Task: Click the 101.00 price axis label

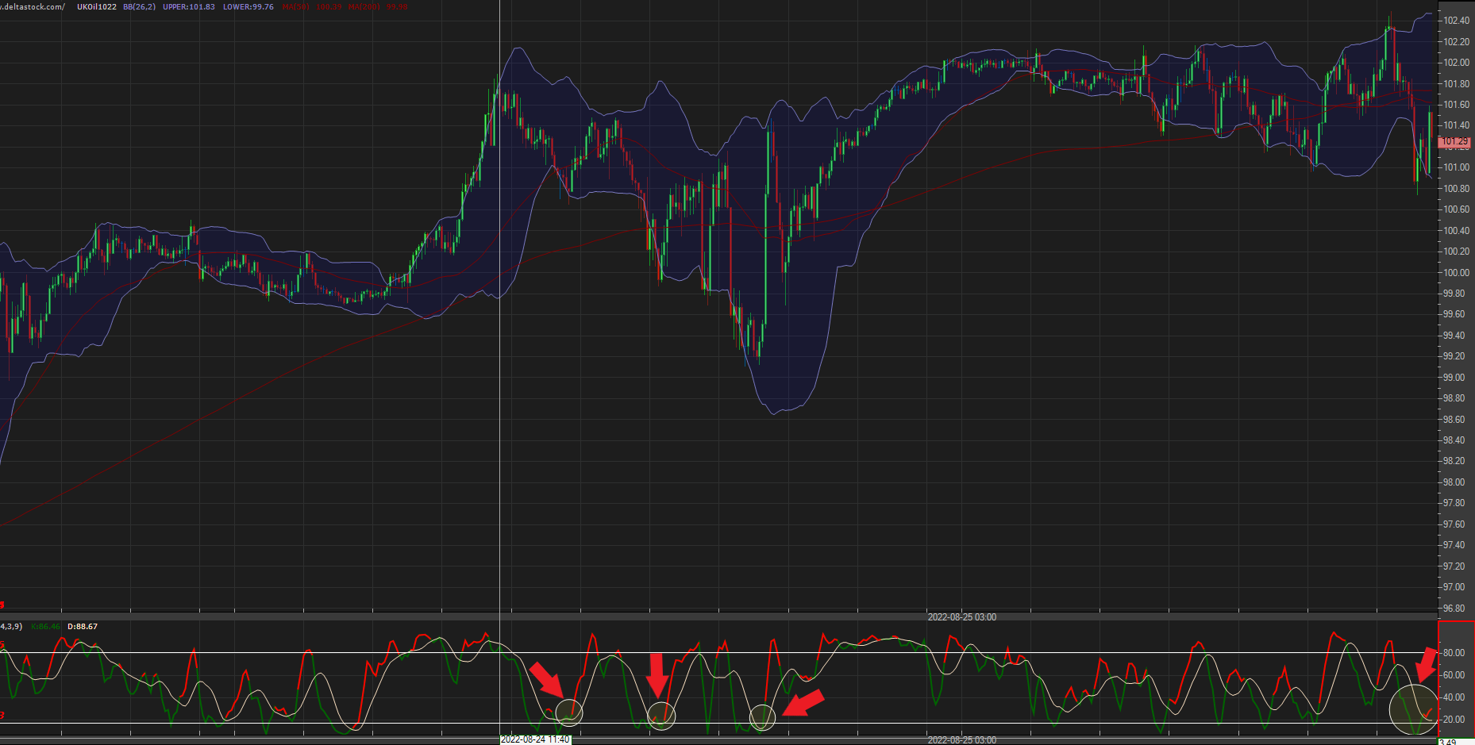Action: click(x=1456, y=167)
